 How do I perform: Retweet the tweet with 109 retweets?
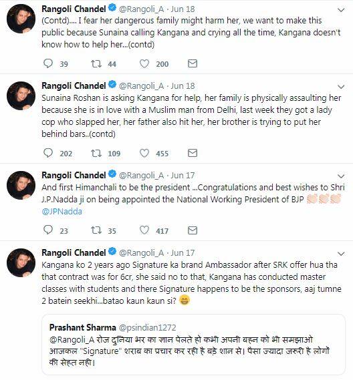point(96,153)
